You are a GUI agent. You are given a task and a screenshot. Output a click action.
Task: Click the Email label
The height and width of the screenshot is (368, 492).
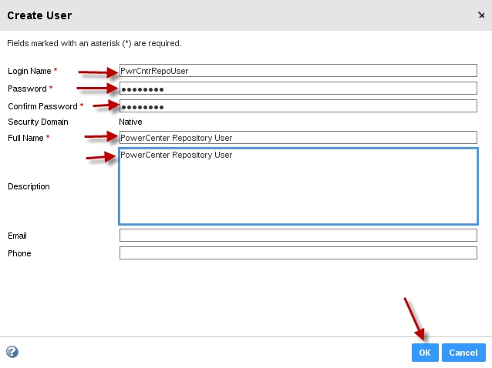17,236
